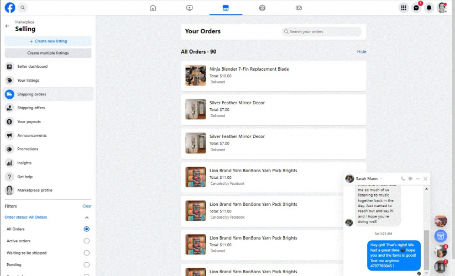This screenshot has height=276, width=455.
Task: Click Sat 3:25 AM timestamp in chat
Action: [383, 233]
